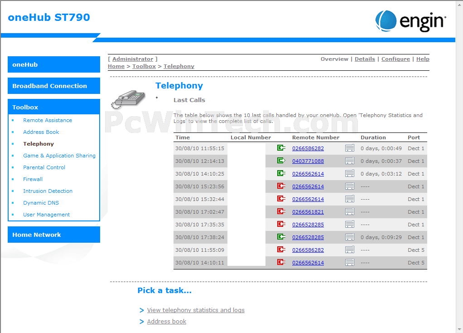The image size is (463, 333).
Task: Click the duration '0 days, 0:03:12'
Action: click(x=381, y=174)
